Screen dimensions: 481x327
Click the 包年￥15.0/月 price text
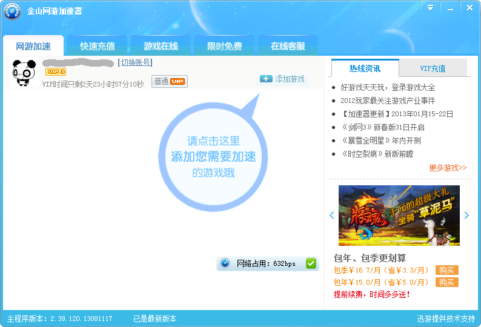pyautogui.click(x=381, y=282)
